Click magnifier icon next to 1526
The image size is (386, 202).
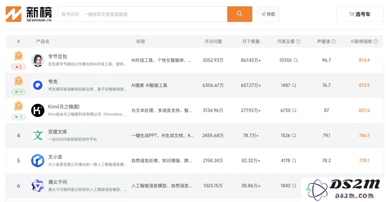click(294, 135)
